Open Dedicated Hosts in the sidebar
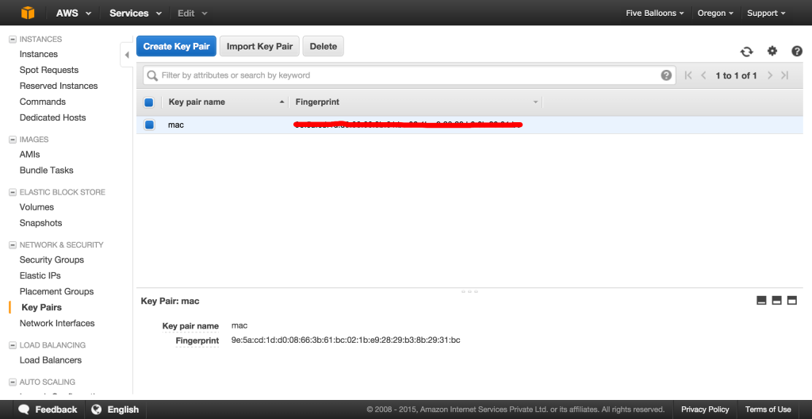 pyautogui.click(x=53, y=117)
